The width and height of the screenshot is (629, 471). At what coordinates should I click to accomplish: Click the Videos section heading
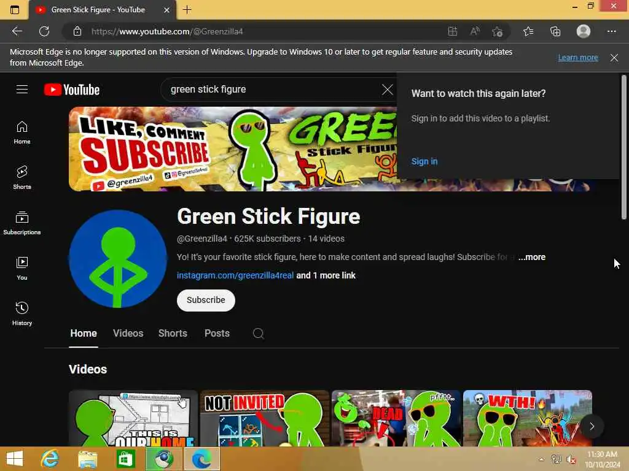(x=88, y=369)
